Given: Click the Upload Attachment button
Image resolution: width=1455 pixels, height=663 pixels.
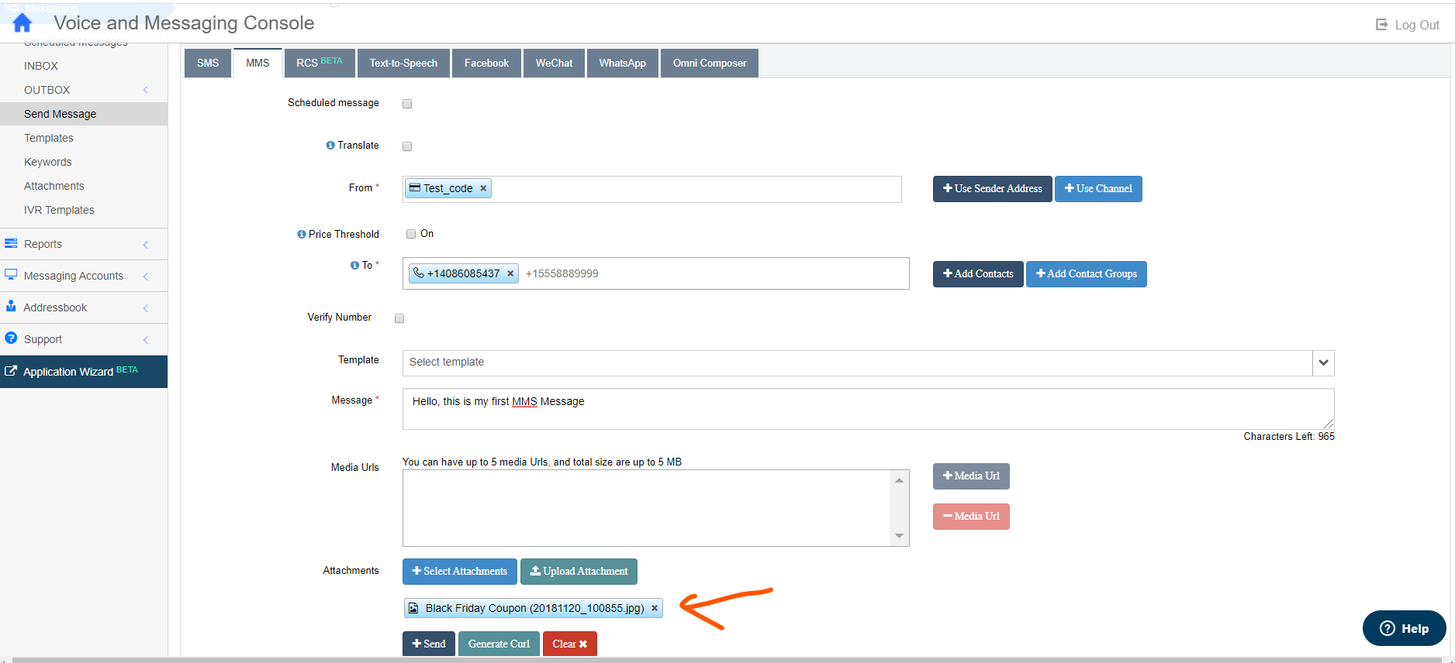Looking at the screenshot, I should coord(579,572).
